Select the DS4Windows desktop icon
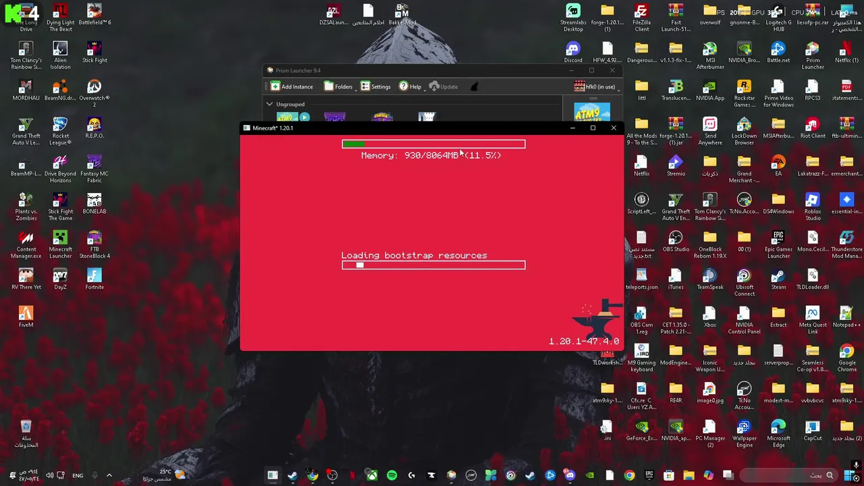This screenshot has width=864, height=486. point(778,204)
